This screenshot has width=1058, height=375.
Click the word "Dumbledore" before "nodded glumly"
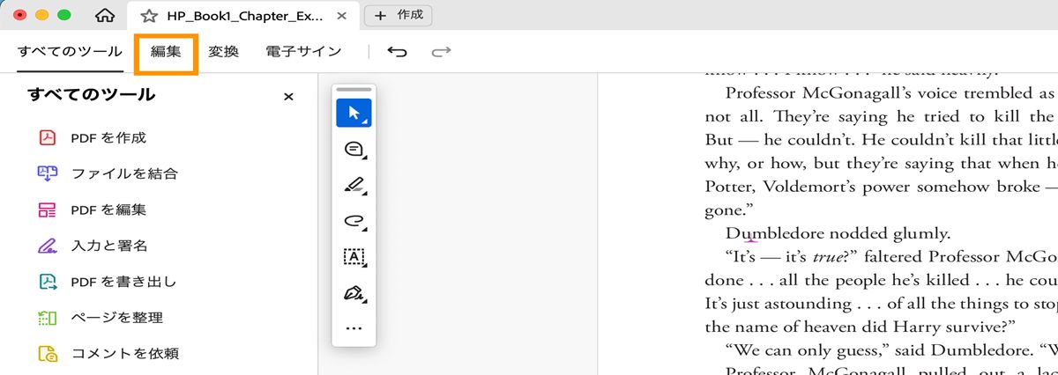(x=774, y=233)
